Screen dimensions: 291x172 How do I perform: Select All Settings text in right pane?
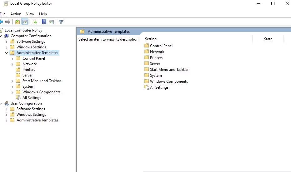159,87
